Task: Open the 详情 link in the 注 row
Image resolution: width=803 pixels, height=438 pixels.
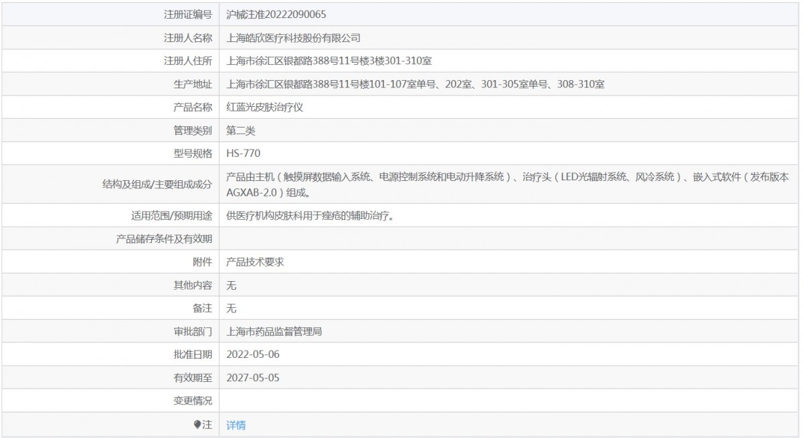Action: 236,425
